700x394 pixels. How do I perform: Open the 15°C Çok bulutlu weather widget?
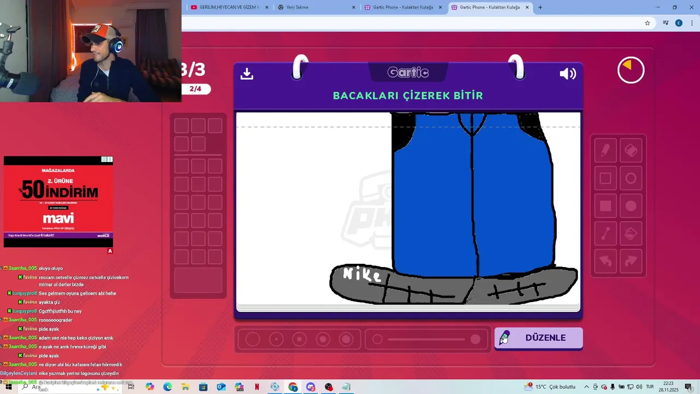pyautogui.click(x=550, y=387)
